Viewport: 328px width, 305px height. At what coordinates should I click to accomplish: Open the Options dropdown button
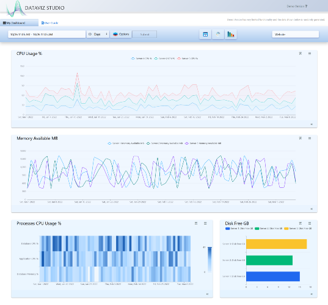pos(121,34)
